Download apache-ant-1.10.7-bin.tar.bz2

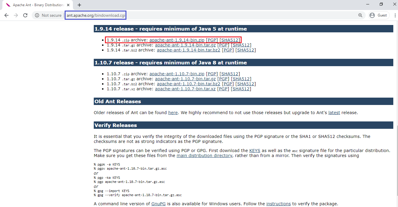pos(188,84)
